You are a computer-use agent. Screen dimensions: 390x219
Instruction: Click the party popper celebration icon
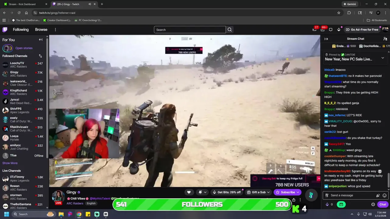click(x=378, y=196)
